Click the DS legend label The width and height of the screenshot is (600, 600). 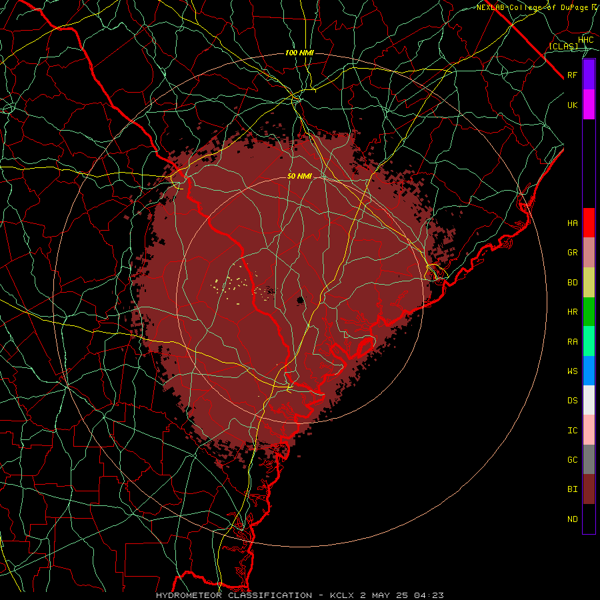(572, 401)
